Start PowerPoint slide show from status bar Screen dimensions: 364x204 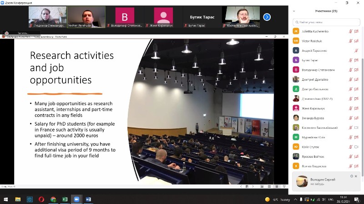tap(284, 186)
